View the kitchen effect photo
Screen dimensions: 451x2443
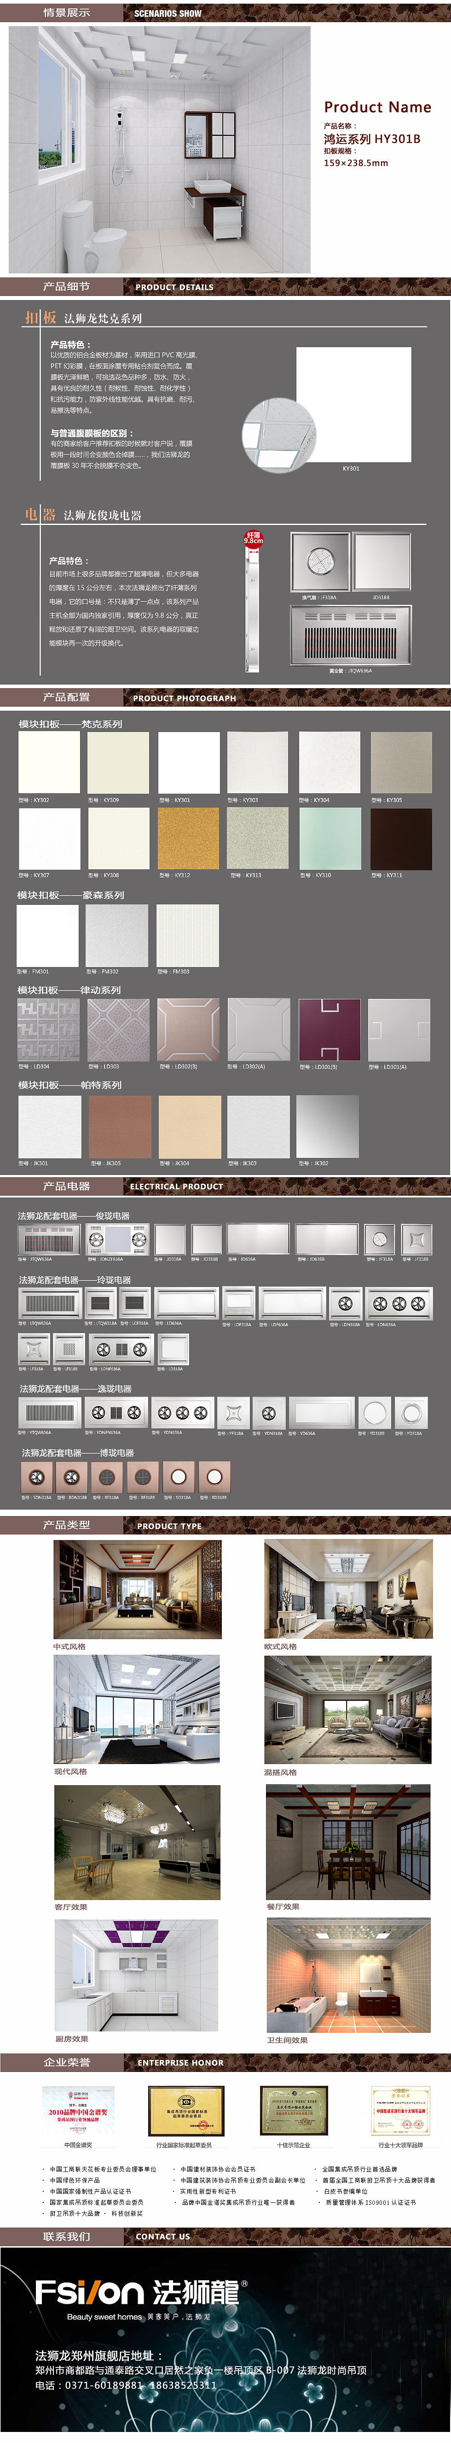click(x=136, y=1977)
